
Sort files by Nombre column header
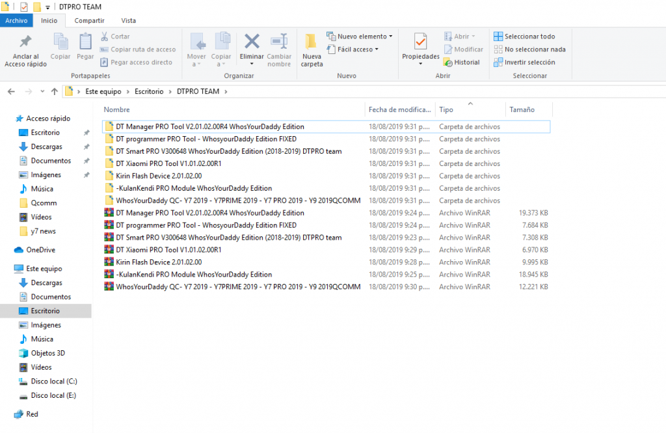(117, 110)
